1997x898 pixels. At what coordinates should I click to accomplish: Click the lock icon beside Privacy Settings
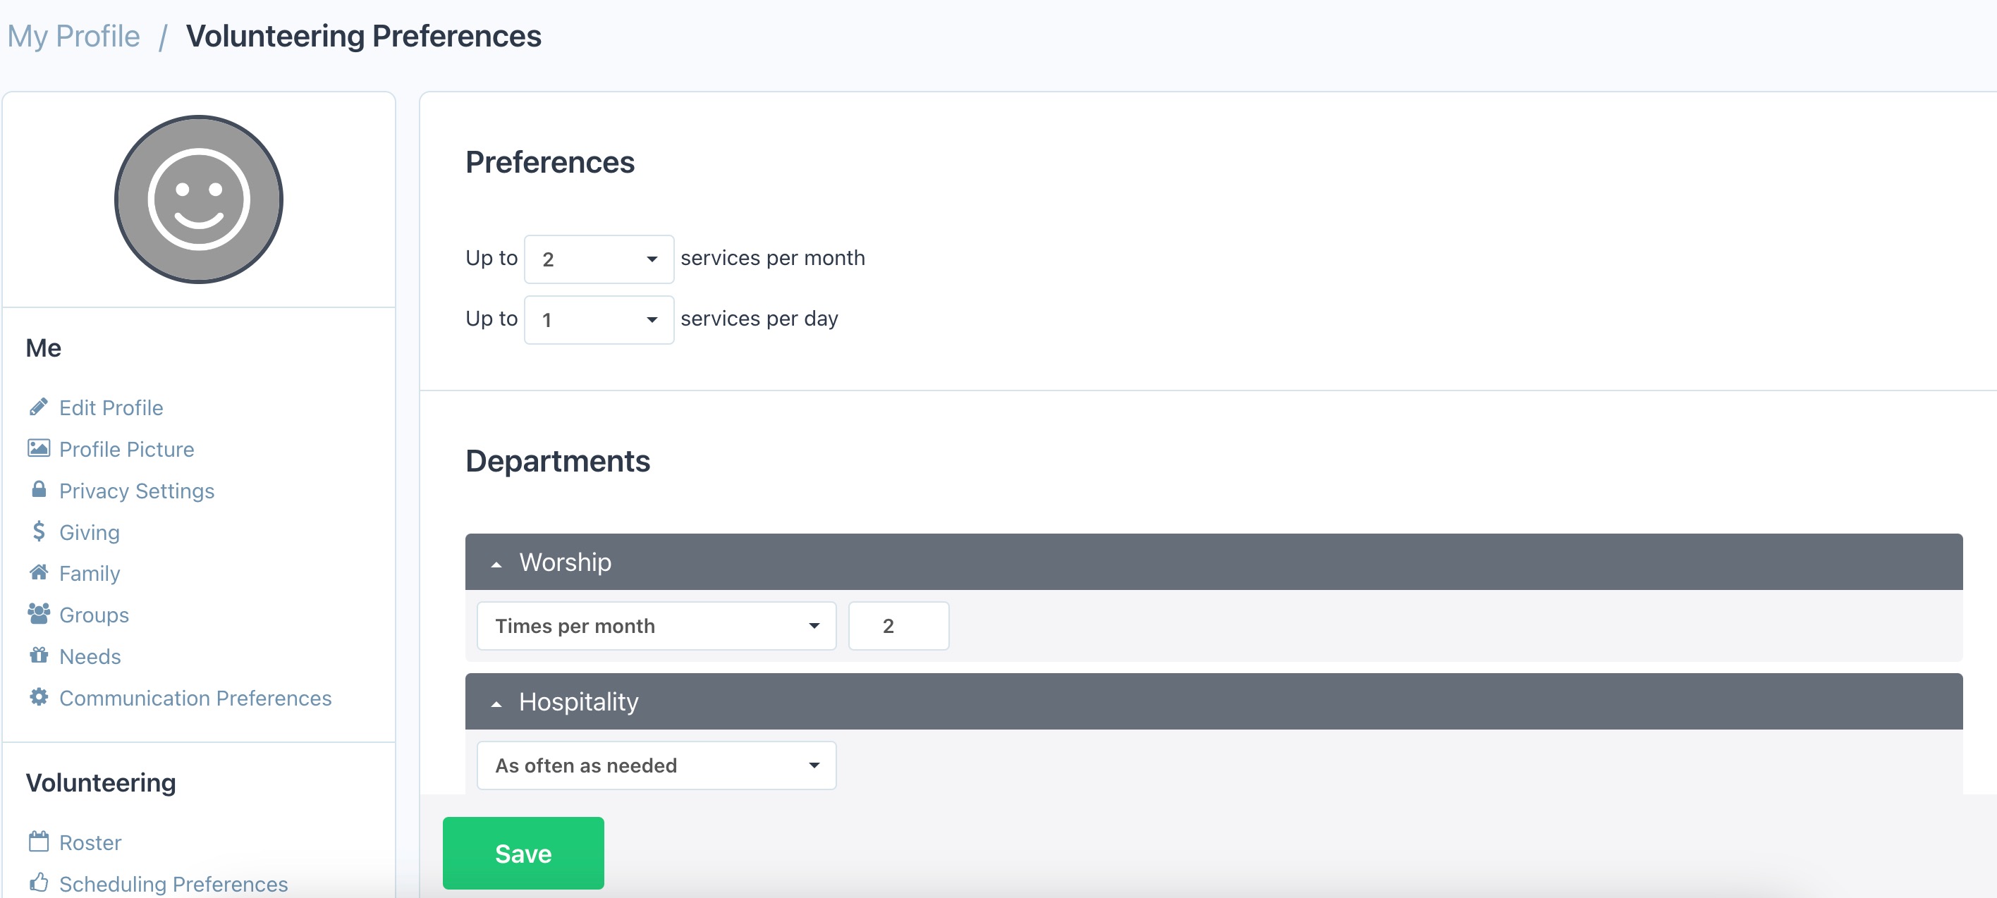[39, 490]
